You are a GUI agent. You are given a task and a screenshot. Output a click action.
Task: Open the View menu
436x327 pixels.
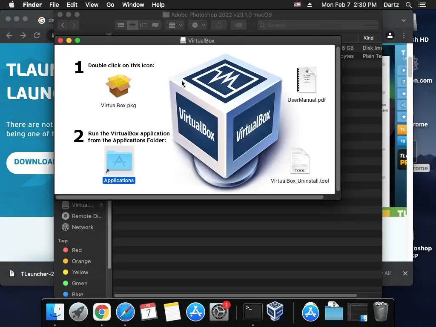(92, 5)
